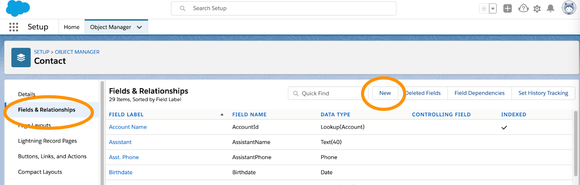
Task: Expand the favorites list dropdown arrow
Action: [493, 9]
